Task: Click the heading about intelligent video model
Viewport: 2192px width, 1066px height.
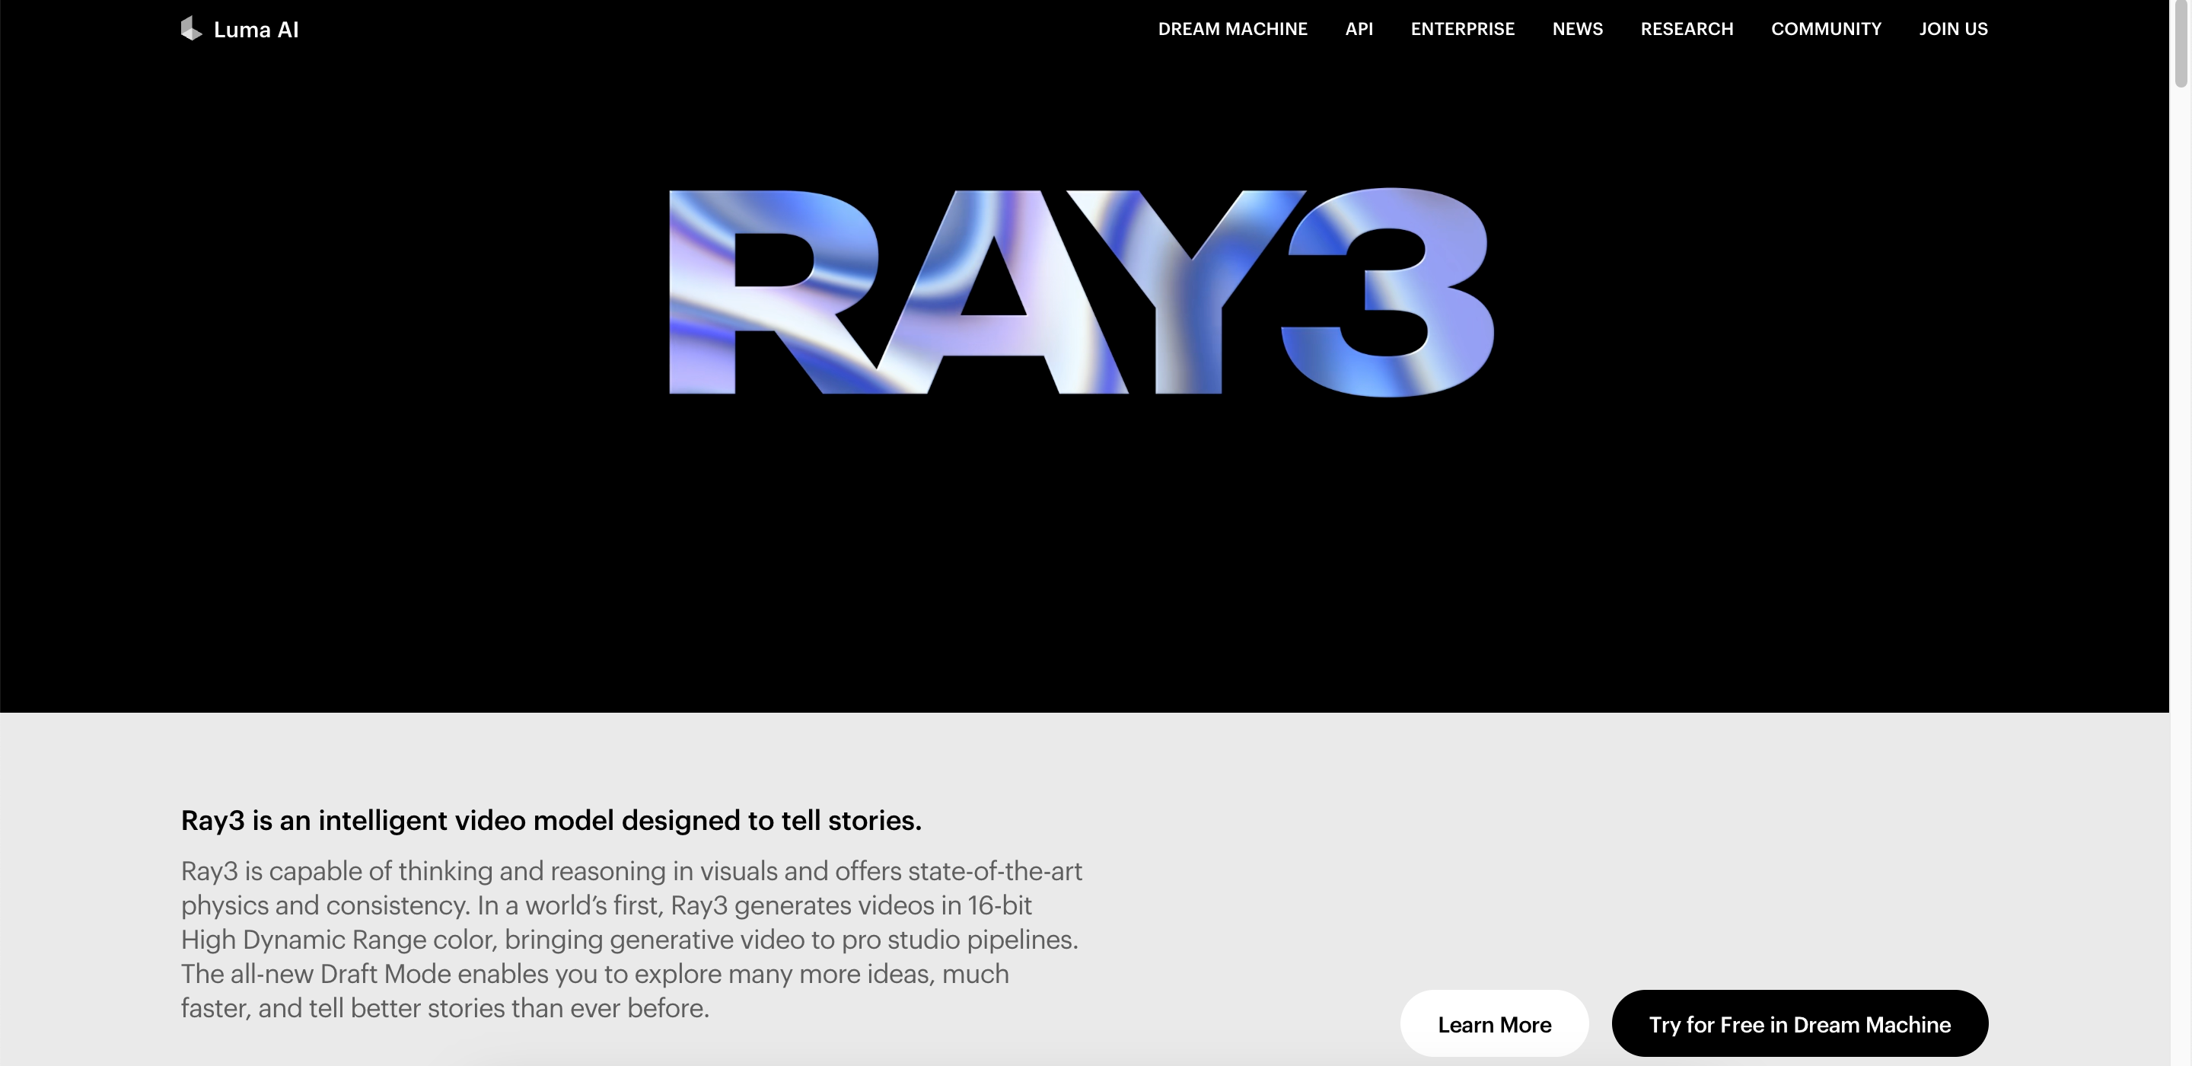Action: 550,820
